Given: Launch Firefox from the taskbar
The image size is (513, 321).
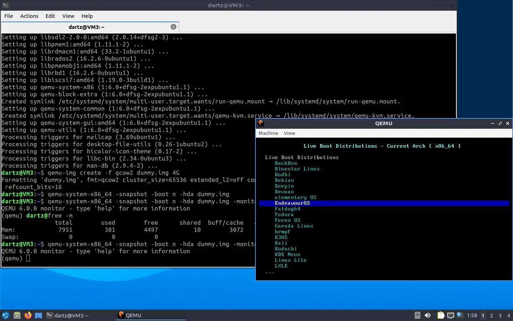Looking at the screenshot, I should tap(28, 315).
